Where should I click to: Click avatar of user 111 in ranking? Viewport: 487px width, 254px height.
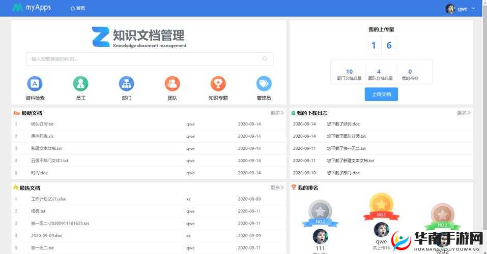pos(320,236)
